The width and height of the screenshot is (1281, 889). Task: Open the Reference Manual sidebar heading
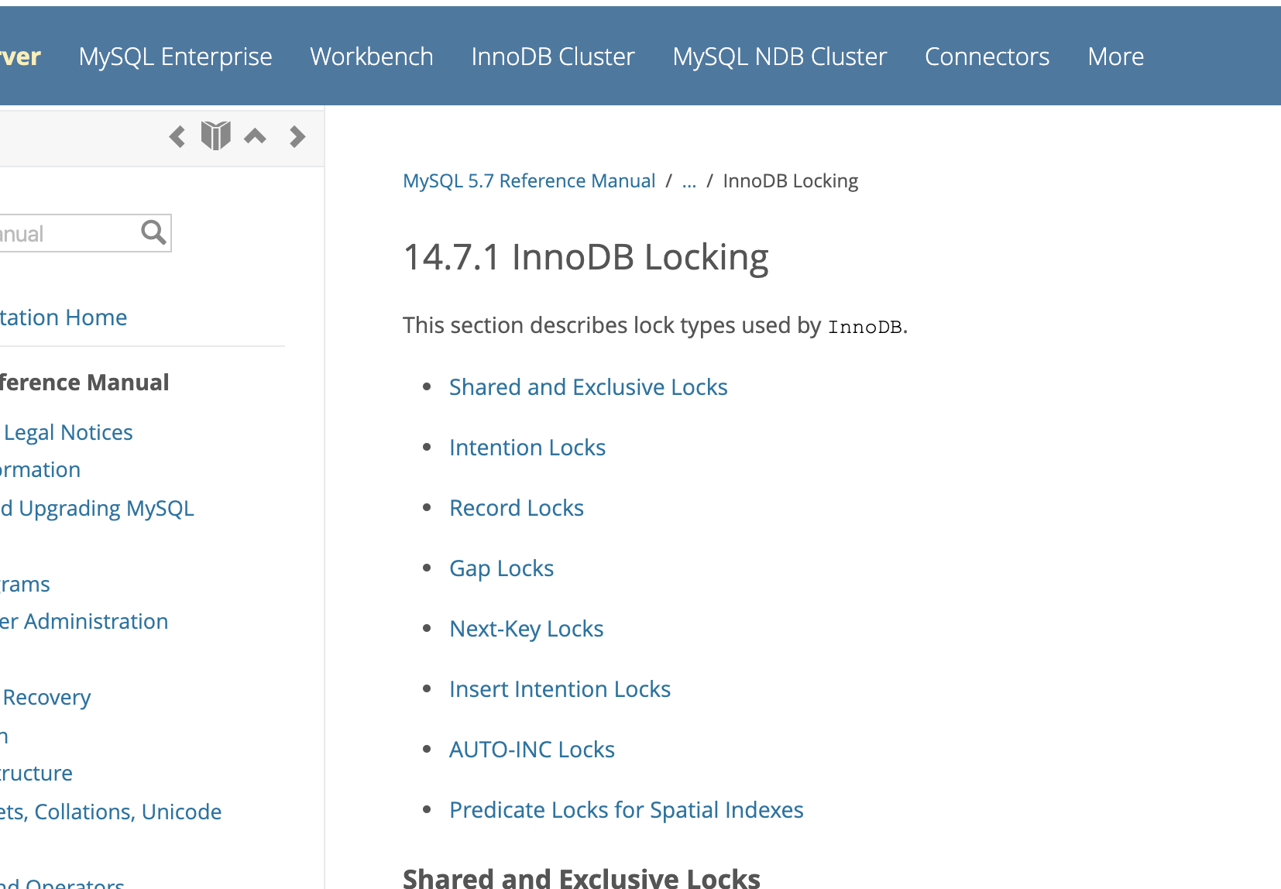84,383
